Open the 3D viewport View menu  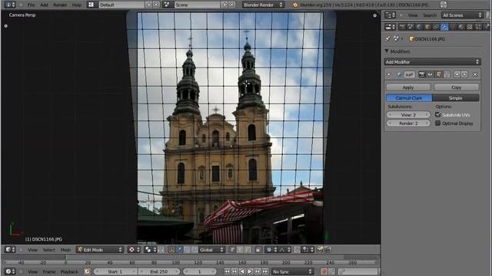tap(32, 250)
